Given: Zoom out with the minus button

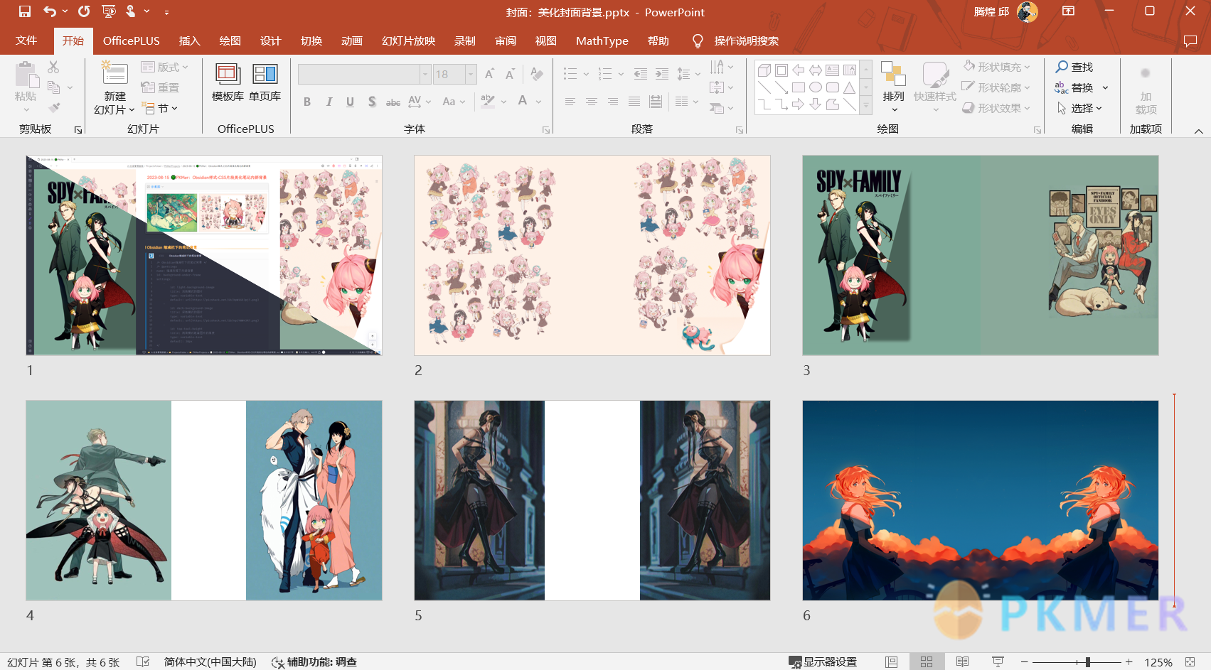Looking at the screenshot, I should (x=1024, y=661).
